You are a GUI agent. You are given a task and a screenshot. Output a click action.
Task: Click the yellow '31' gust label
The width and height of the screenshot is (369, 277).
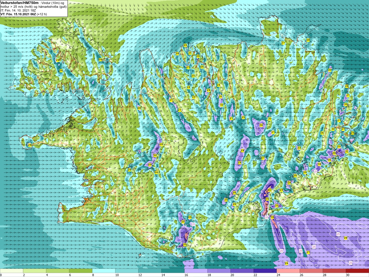pos(347,151)
